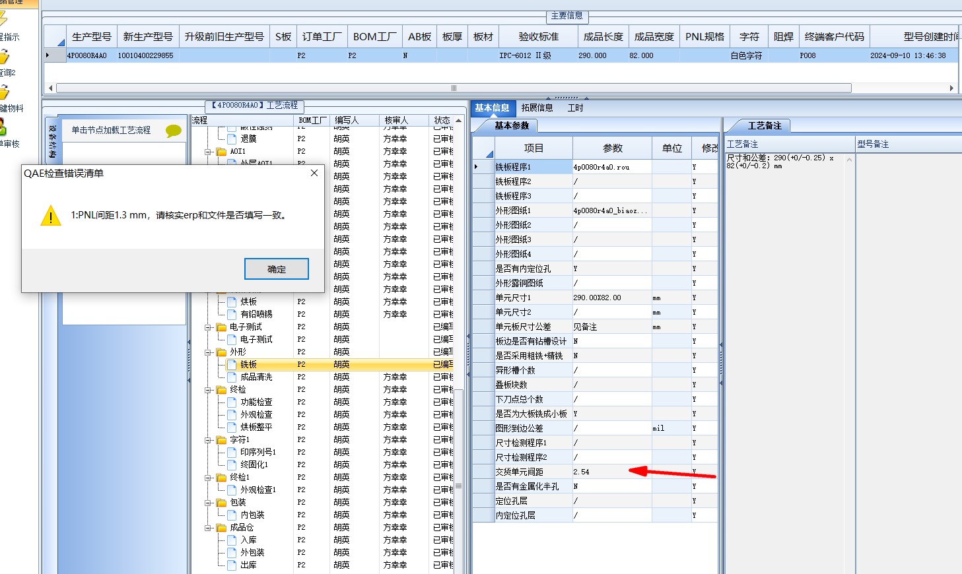The width and height of the screenshot is (962, 574).
Task: Click the 主要信息 group label
Action: click(x=567, y=15)
